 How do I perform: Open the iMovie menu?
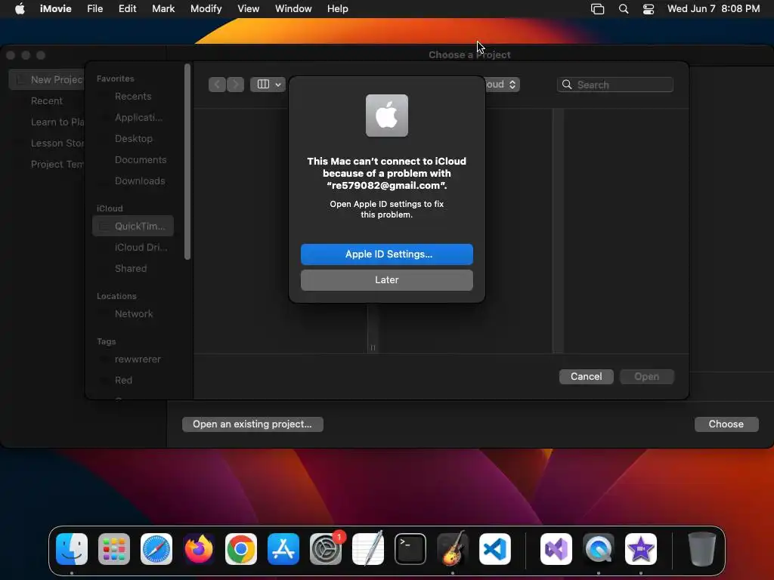[55, 9]
